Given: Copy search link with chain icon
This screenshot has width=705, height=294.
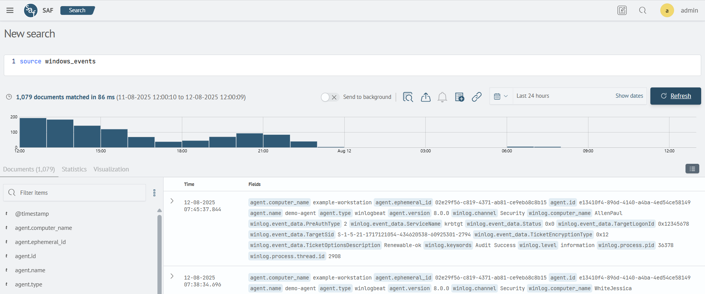Looking at the screenshot, I should tap(476, 97).
